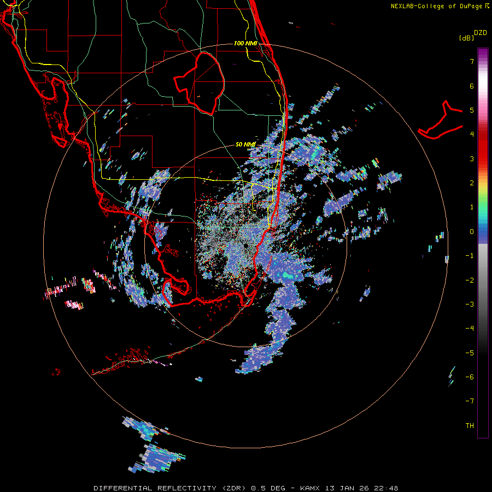Viewport: 492px width, 492px height.
Task: Click the -1 tick label on color scale
Action: pos(470,256)
